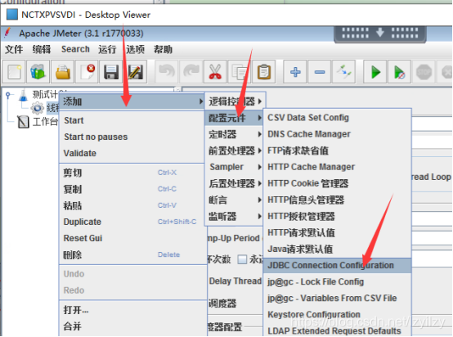This screenshot has width=453, height=337.
Task: Select DNS Cache Manager
Action: 337,134
